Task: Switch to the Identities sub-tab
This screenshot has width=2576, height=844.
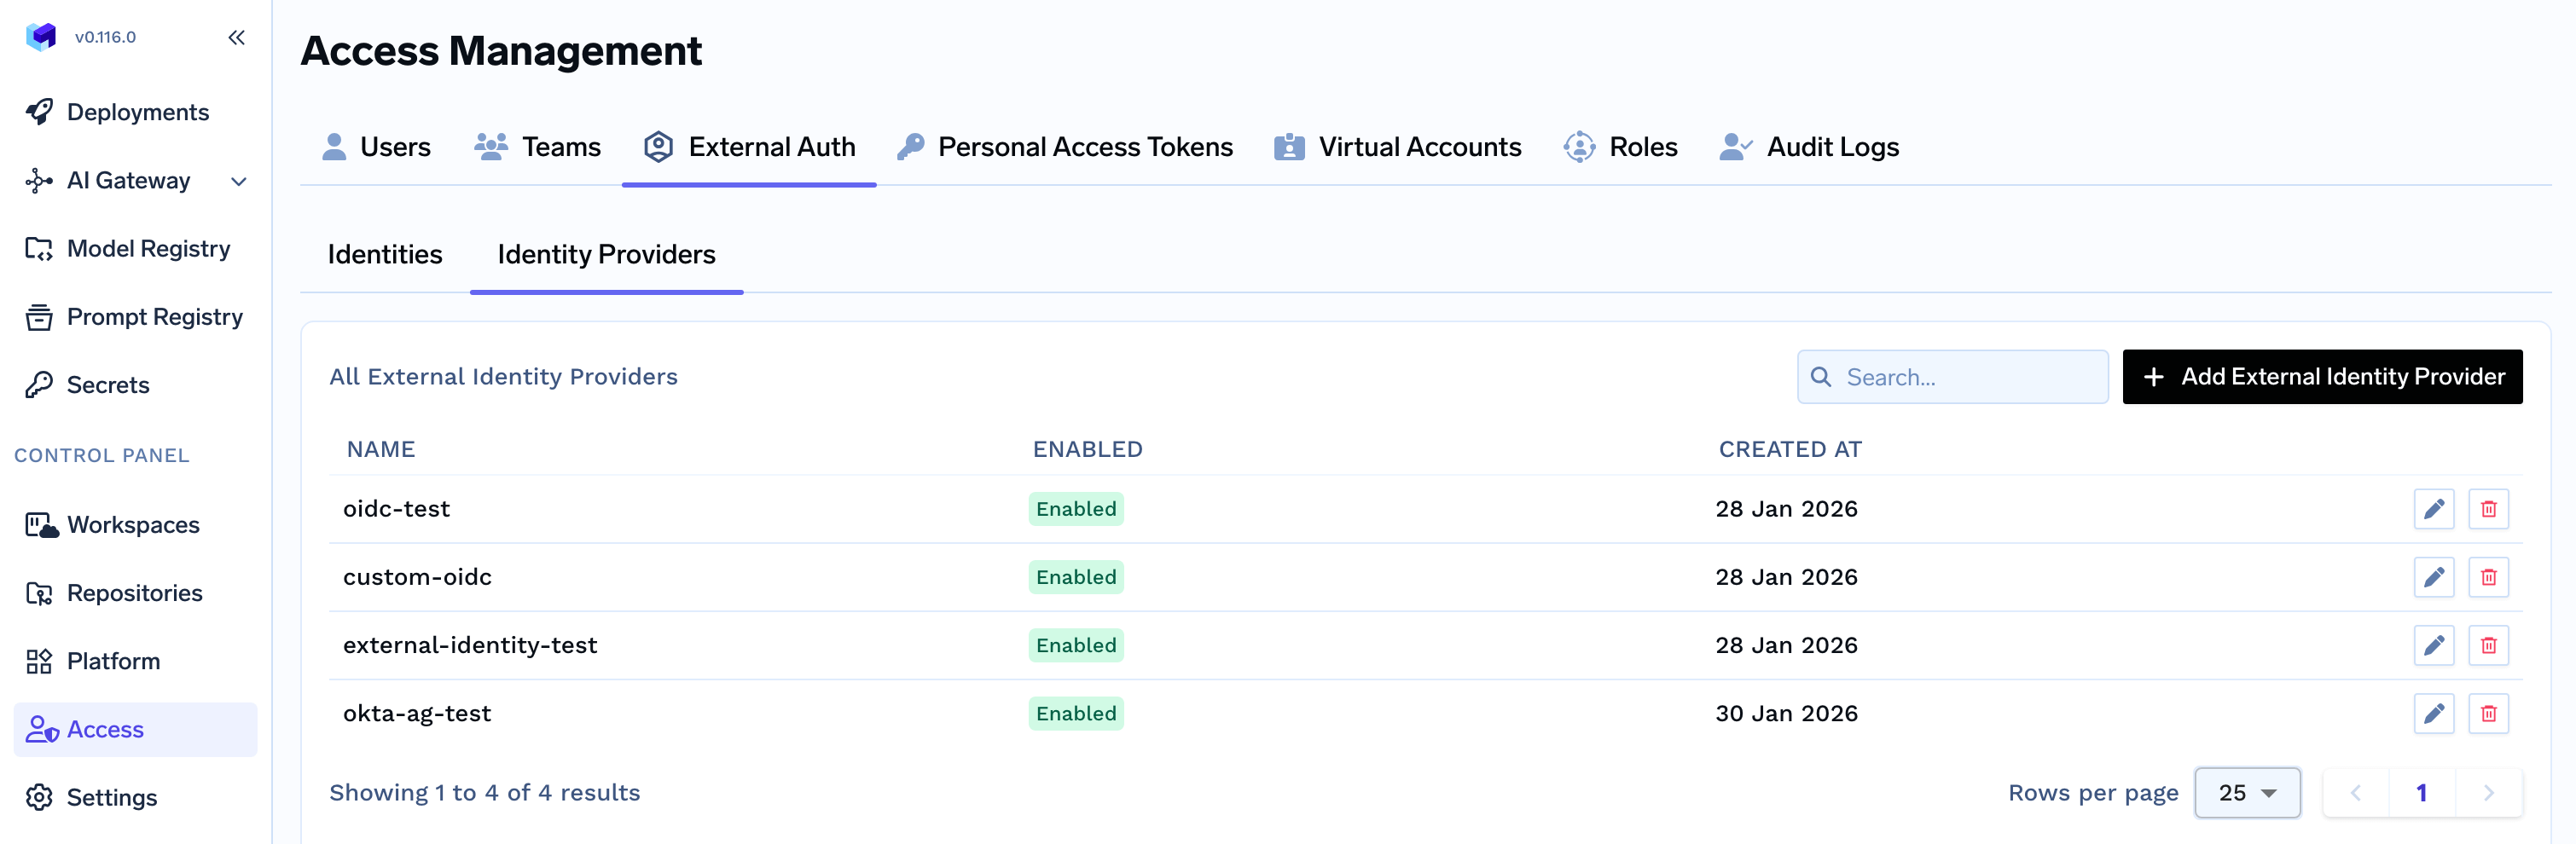Action: (384, 255)
